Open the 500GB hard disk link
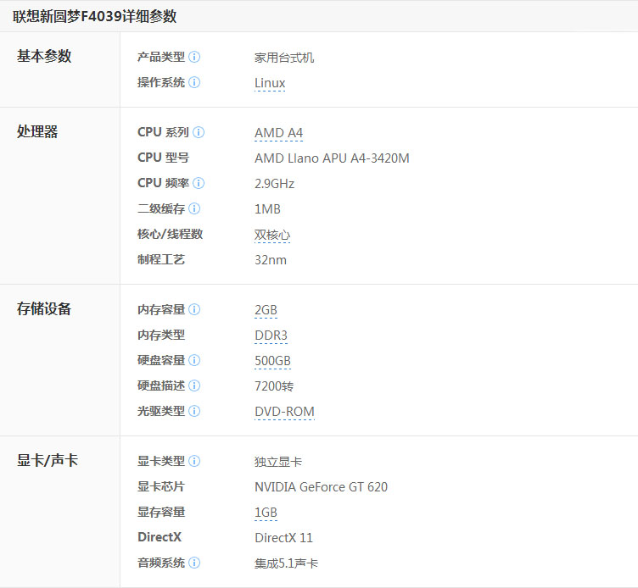 [x=272, y=361]
